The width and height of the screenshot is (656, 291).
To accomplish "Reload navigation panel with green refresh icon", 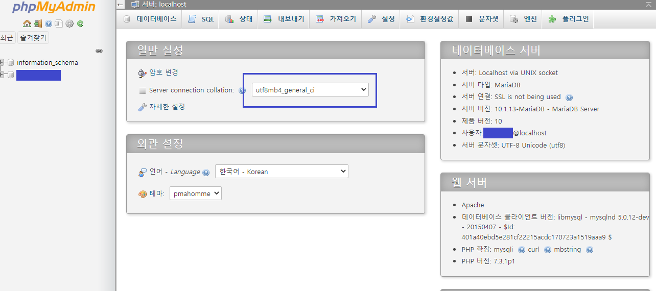I will tap(80, 23).
